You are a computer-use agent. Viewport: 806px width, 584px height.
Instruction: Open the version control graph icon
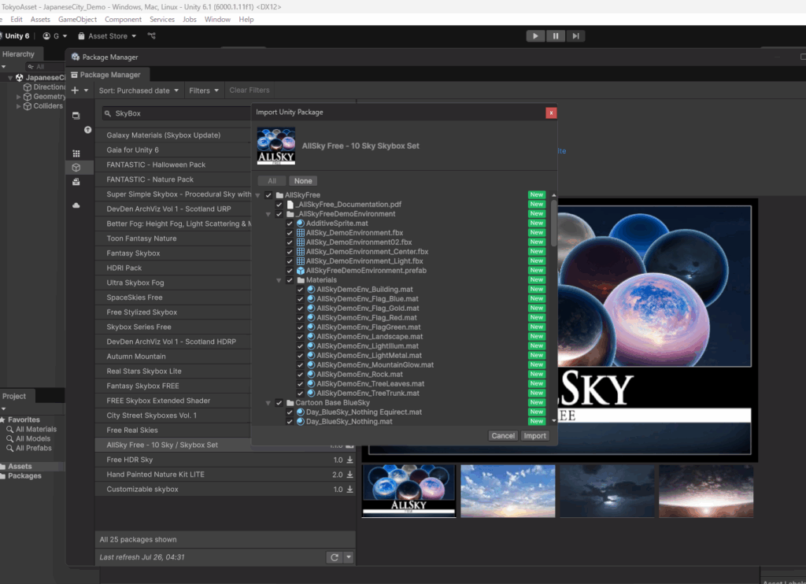tap(152, 36)
